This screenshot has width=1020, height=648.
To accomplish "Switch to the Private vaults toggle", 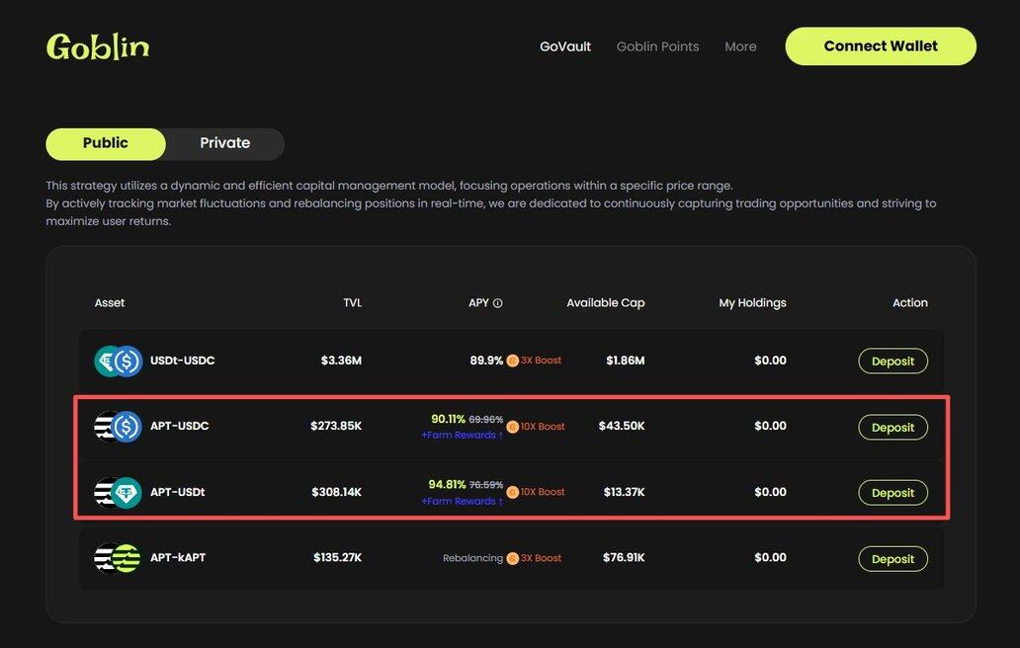I will [x=224, y=143].
